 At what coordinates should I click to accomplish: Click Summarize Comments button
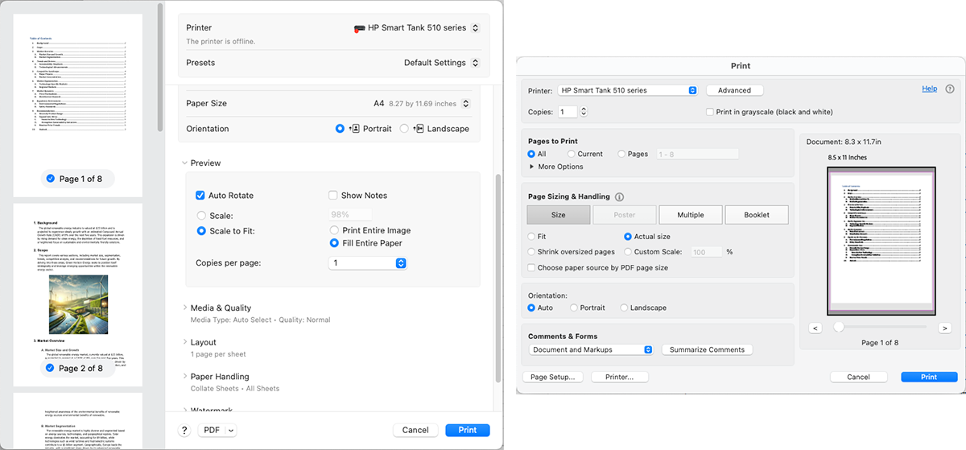pyautogui.click(x=708, y=349)
